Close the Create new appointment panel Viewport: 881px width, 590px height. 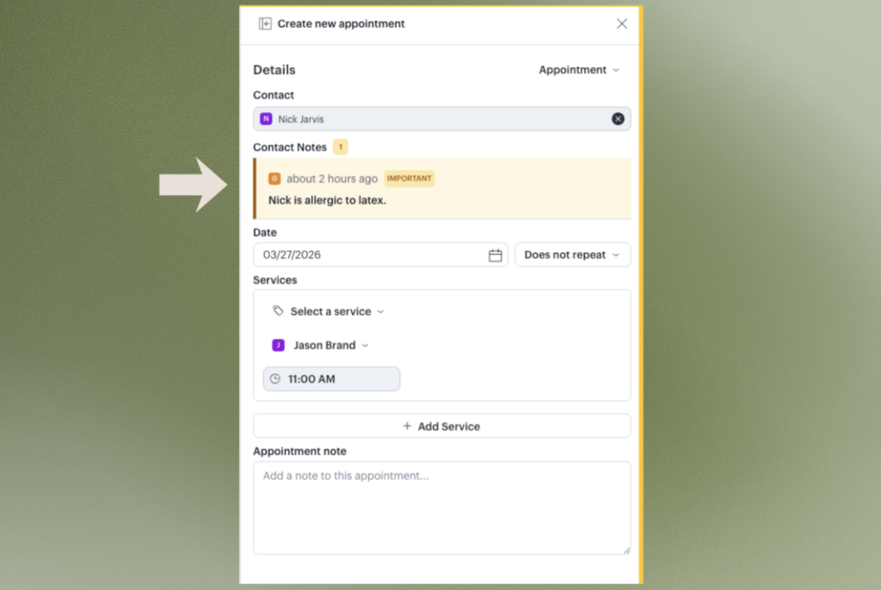coord(622,24)
